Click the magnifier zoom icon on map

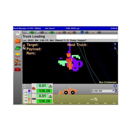tap(115, 48)
